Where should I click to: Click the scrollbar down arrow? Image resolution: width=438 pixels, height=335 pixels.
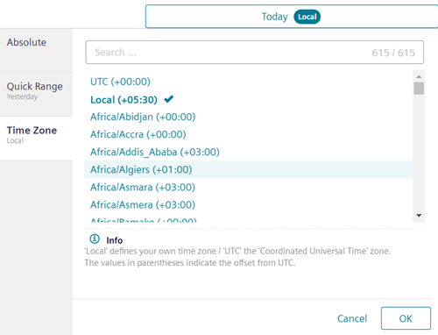pyautogui.click(x=419, y=216)
